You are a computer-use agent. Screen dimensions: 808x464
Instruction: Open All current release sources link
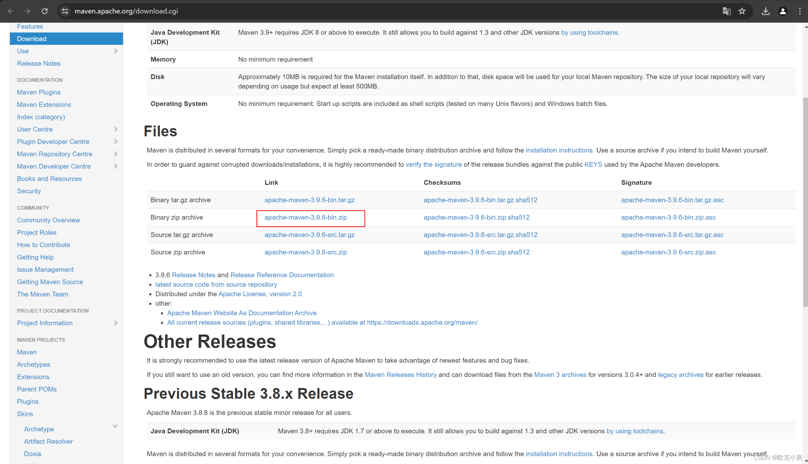322,322
